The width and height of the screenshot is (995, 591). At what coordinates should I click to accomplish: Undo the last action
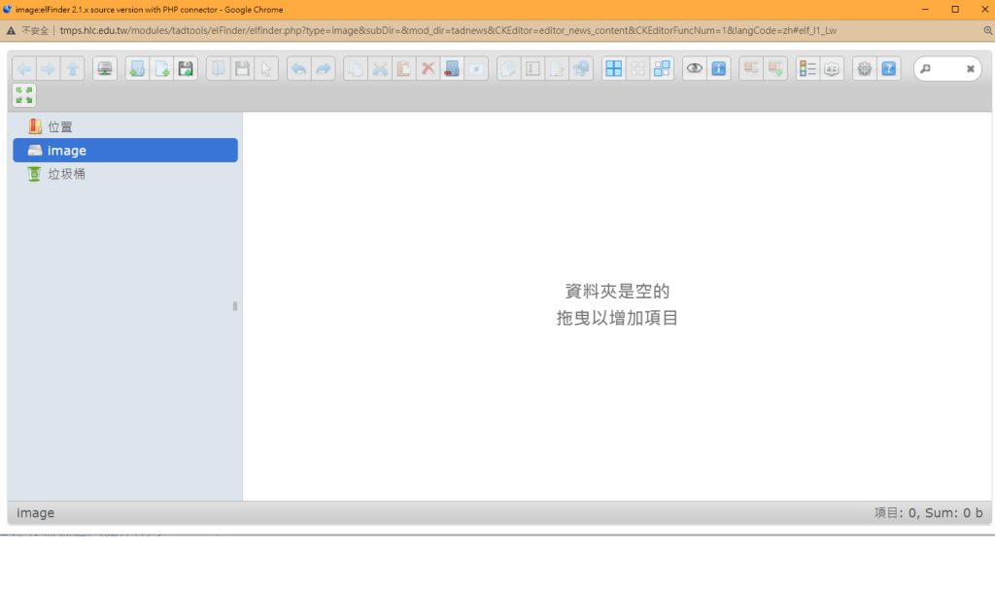pyautogui.click(x=299, y=69)
